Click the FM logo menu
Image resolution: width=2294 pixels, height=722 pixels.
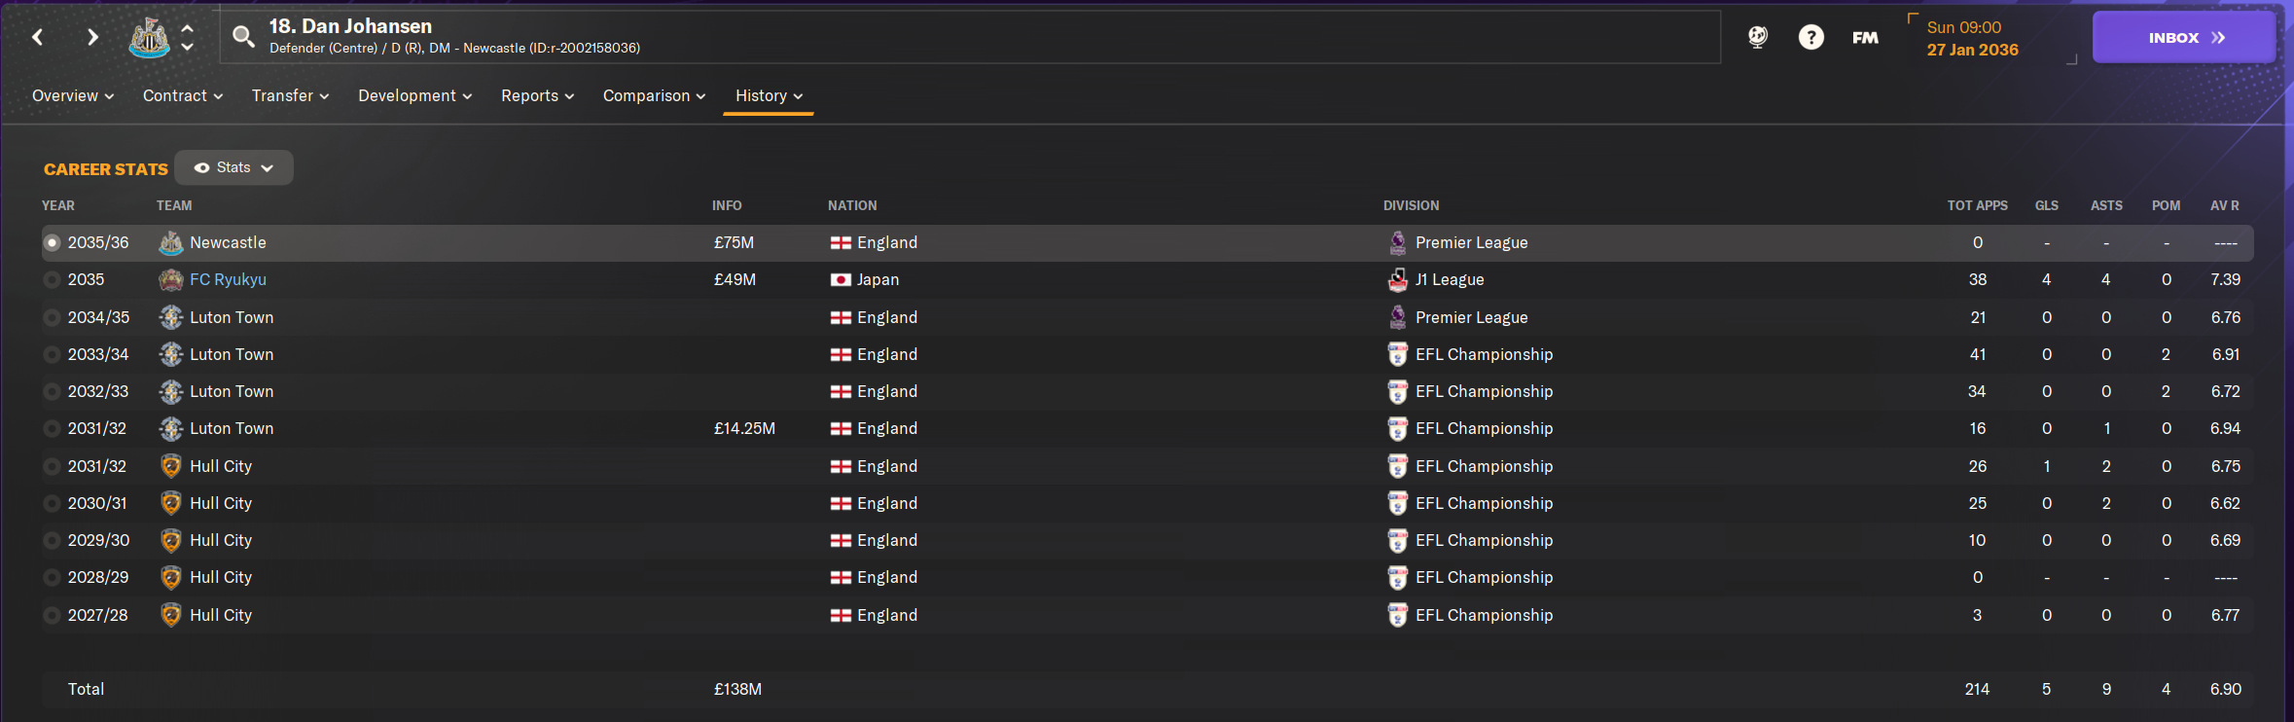tap(1865, 37)
